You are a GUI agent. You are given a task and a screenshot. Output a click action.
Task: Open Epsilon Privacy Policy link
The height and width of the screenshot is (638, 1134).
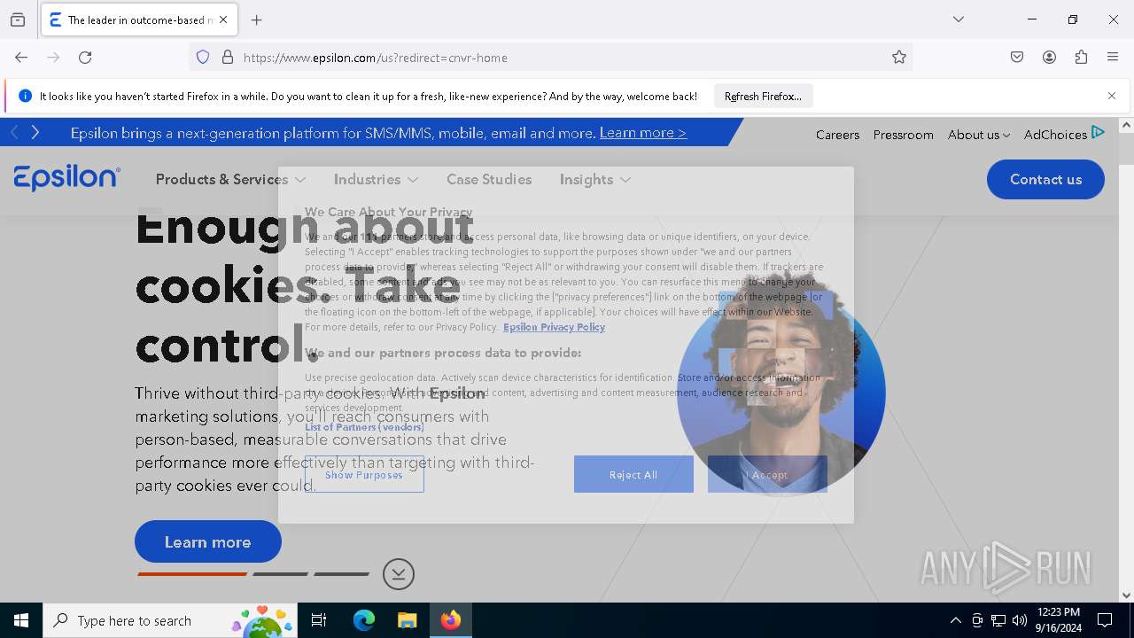[x=554, y=327]
